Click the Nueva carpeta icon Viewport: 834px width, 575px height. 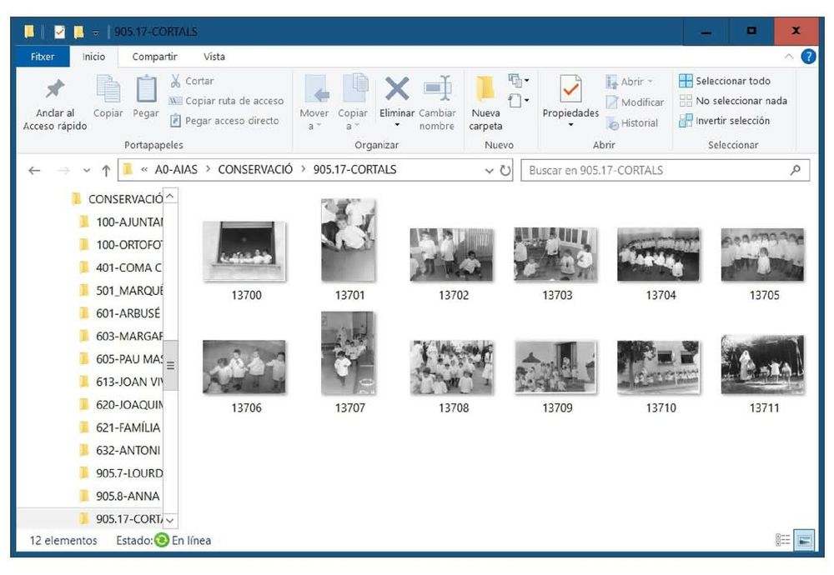(x=485, y=88)
